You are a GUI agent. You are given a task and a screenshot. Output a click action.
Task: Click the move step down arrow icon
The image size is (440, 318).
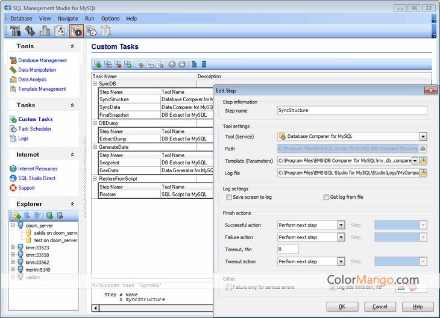point(182,64)
